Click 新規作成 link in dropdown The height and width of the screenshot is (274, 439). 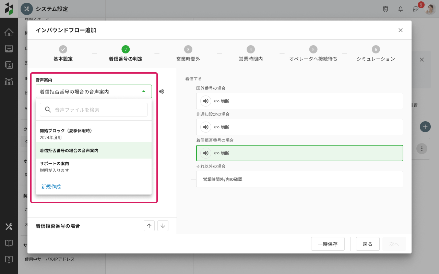coord(51,187)
